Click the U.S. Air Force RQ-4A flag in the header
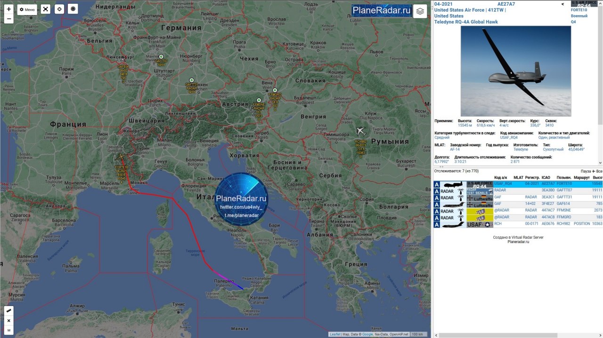 tap(584, 4)
